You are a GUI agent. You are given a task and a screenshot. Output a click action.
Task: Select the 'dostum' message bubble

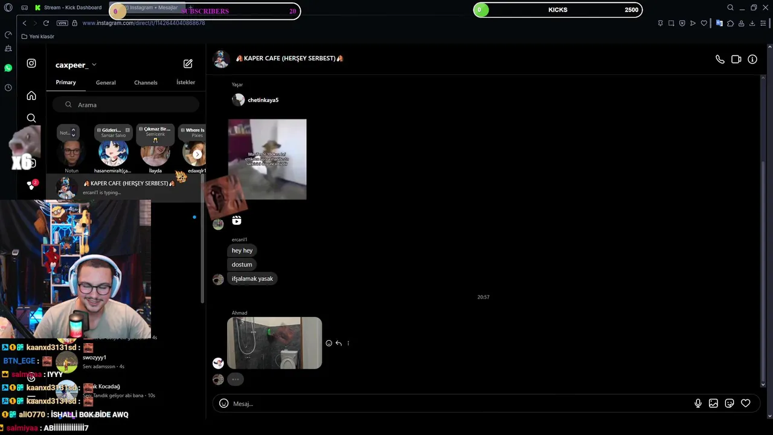coord(242,265)
